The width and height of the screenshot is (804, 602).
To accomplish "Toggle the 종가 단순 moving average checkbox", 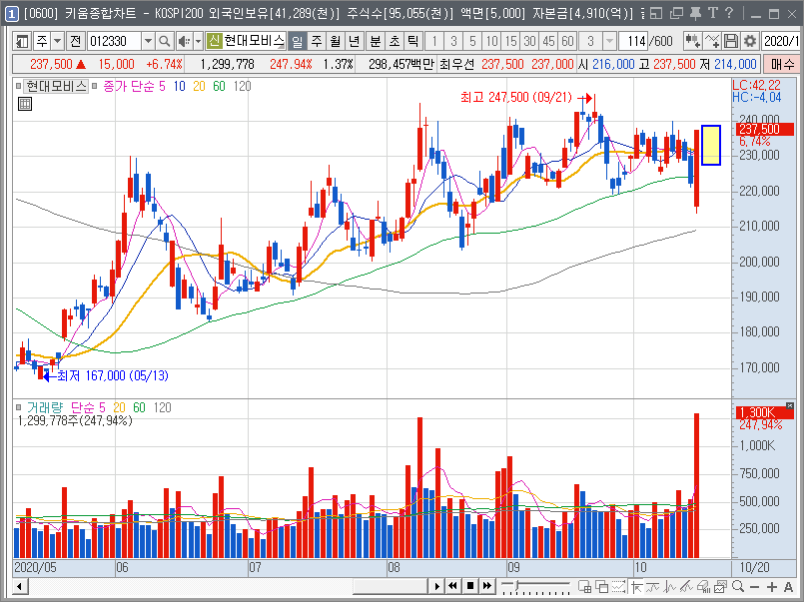I will click(94, 86).
